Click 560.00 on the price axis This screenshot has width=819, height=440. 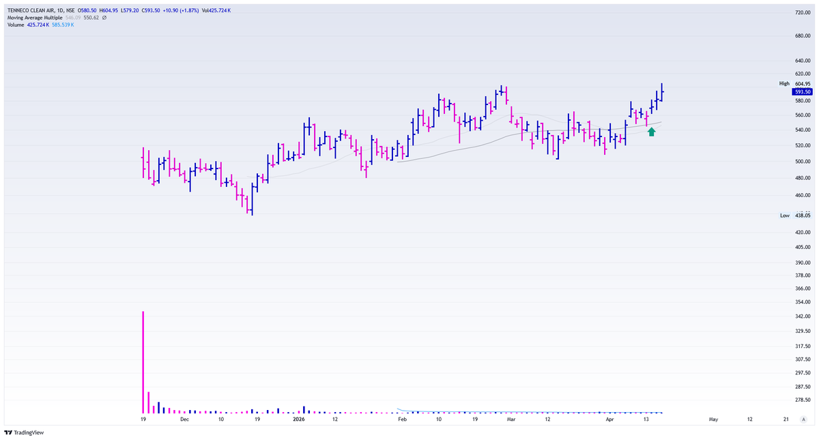[802, 115]
